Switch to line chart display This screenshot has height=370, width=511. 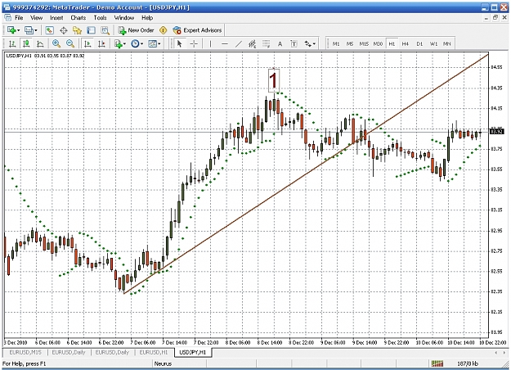(40, 43)
